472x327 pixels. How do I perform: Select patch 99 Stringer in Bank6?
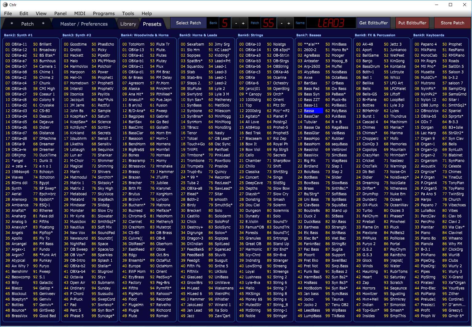point(277,316)
